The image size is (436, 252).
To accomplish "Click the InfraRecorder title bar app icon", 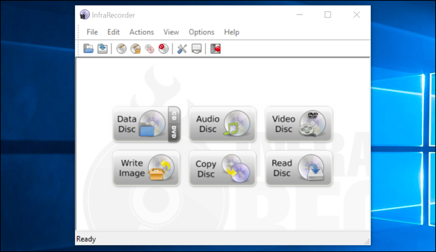I will 85,15.
